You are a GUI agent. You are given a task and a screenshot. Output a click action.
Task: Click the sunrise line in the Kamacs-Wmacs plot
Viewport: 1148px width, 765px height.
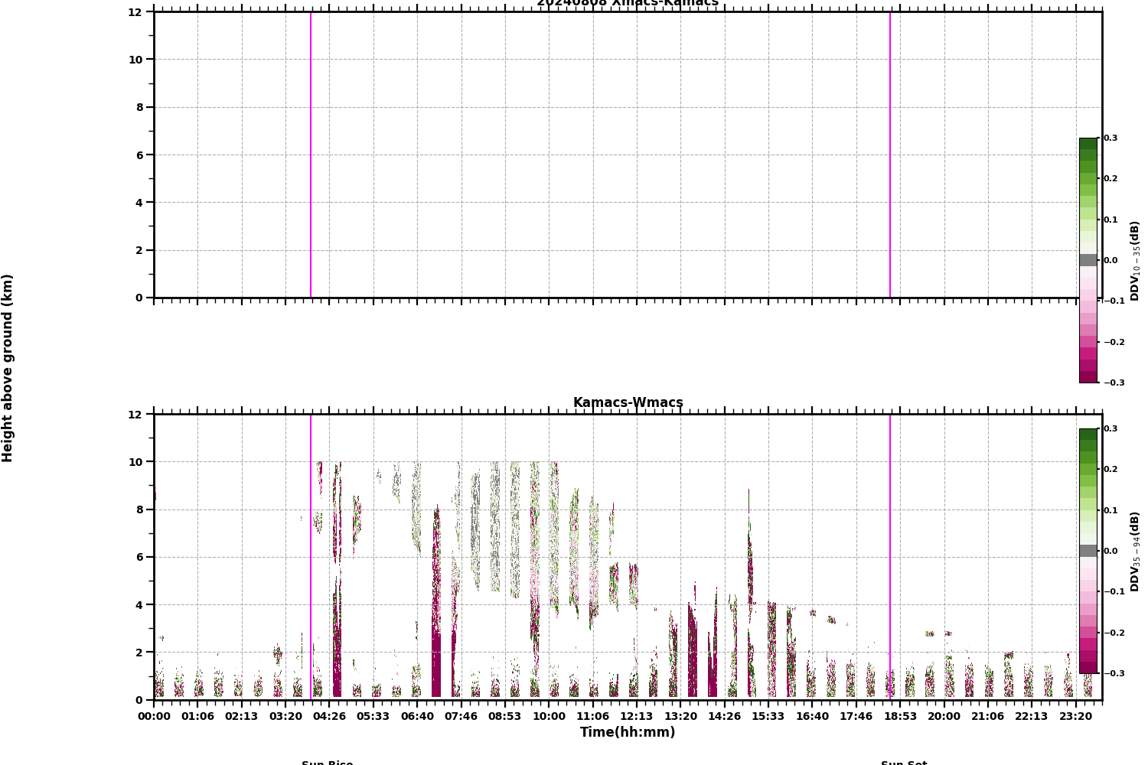tap(311, 557)
